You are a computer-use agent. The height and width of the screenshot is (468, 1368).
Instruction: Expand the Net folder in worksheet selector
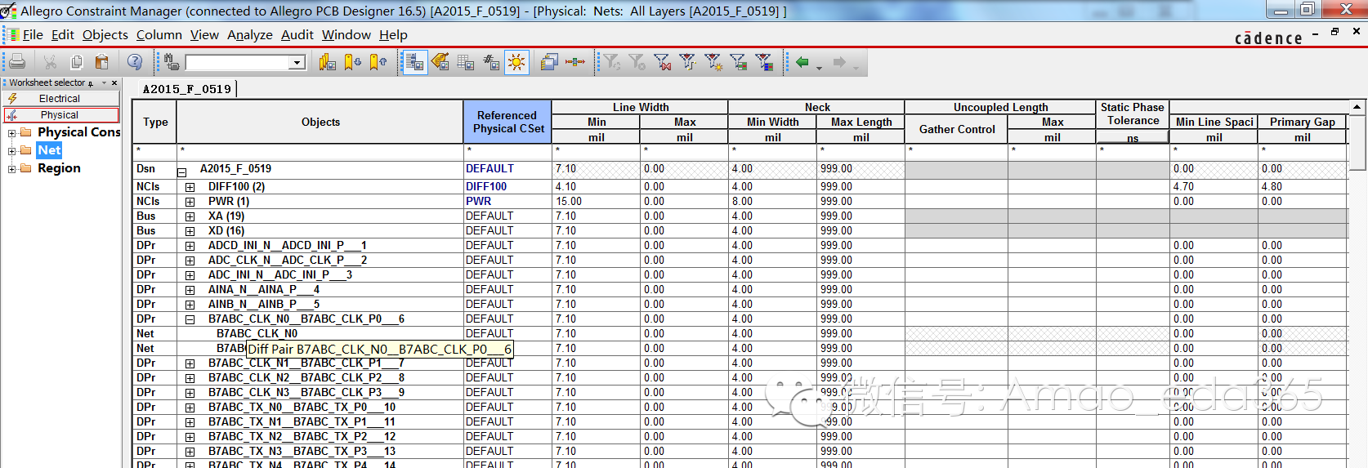click(x=11, y=150)
